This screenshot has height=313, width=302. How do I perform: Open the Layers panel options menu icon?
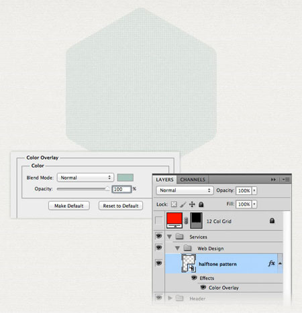[286, 180]
